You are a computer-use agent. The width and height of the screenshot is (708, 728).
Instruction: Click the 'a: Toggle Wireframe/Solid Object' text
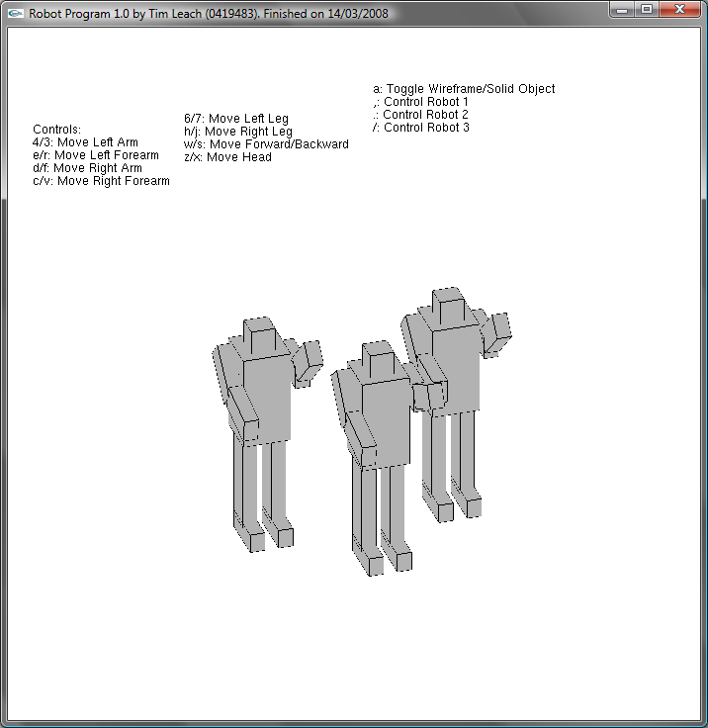[464, 89]
